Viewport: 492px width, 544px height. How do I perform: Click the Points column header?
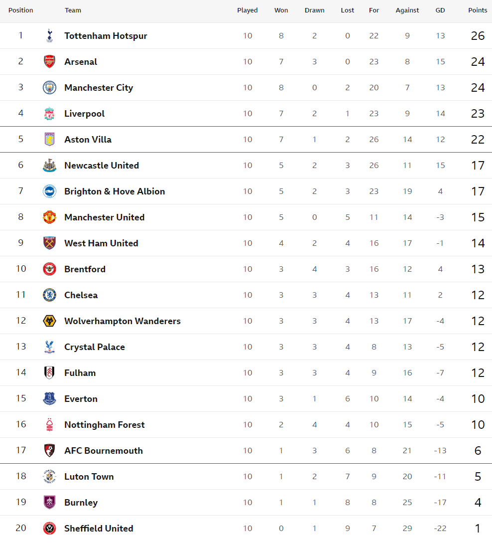[478, 10]
